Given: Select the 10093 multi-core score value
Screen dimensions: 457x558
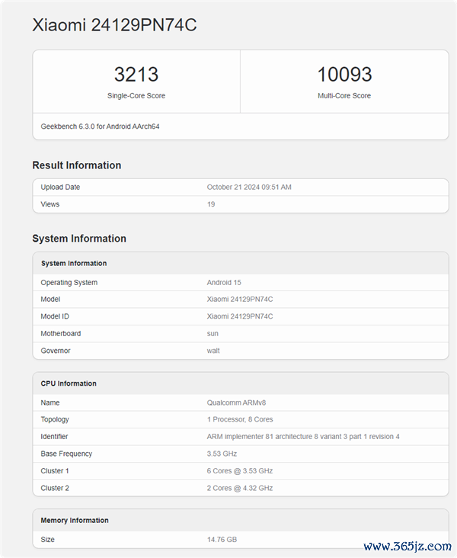Looking at the screenshot, I should click(344, 75).
